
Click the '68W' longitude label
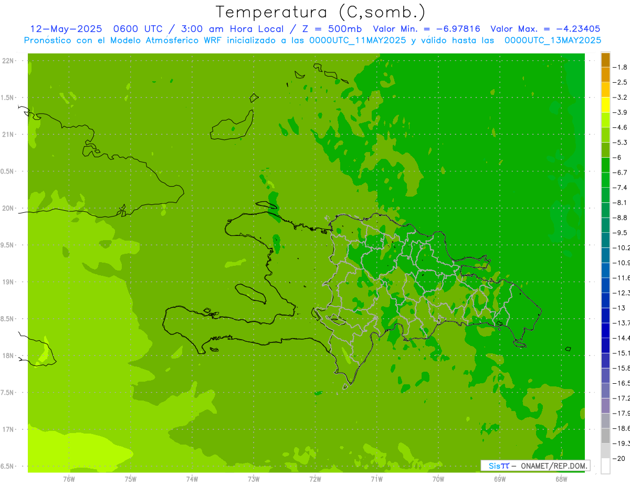pyautogui.click(x=561, y=479)
